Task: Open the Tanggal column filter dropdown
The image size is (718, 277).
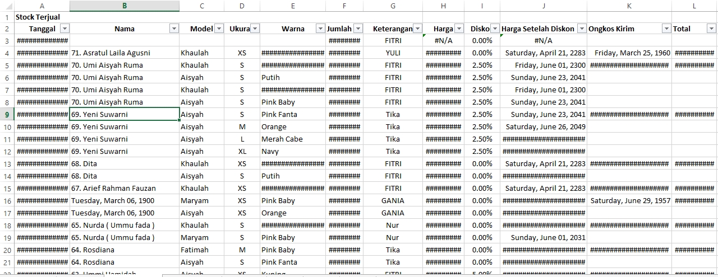Action: (65, 29)
